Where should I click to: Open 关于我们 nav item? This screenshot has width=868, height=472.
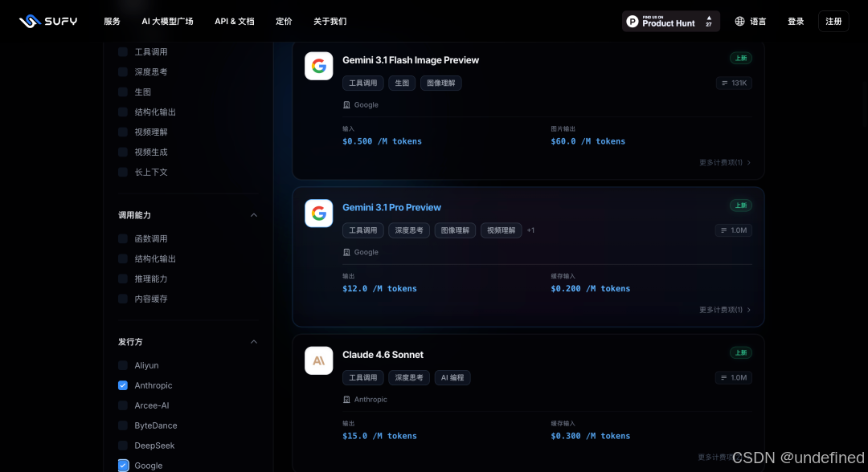(x=330, y=22)
